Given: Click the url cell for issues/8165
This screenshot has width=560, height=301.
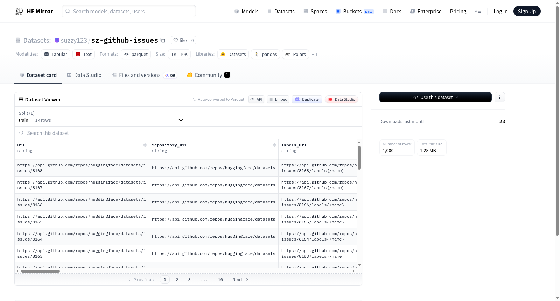Looking at the screenshot, I should 82,220.
